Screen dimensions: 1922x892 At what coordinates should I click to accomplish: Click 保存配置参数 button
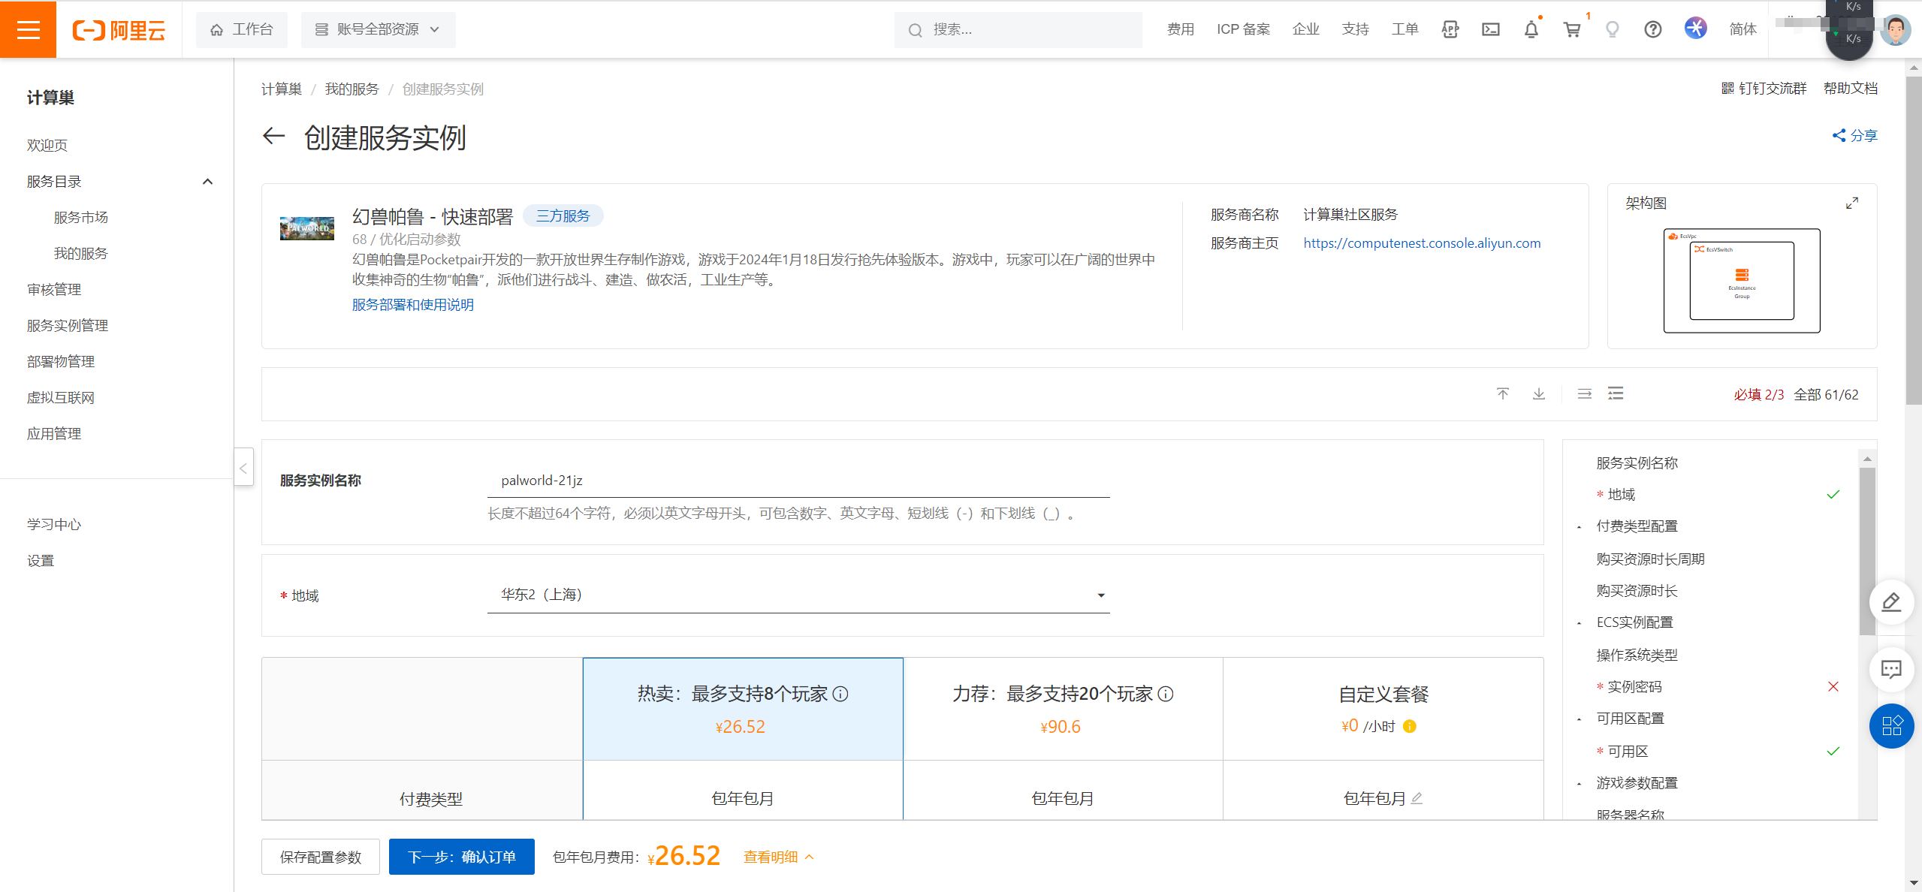pyautogui.click(x=321, y=857)
